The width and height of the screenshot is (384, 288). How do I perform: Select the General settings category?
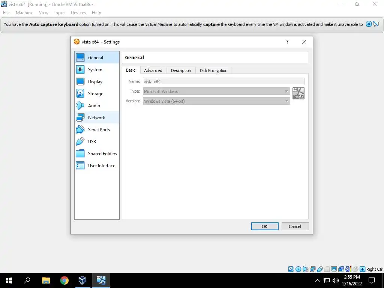click(97, 57)
